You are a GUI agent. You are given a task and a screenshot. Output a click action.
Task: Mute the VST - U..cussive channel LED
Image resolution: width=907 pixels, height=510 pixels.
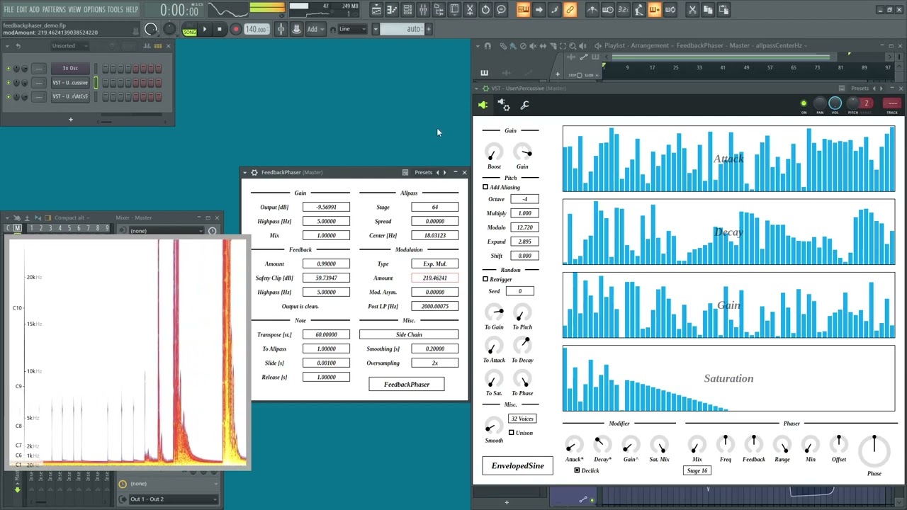coord(9,83)
